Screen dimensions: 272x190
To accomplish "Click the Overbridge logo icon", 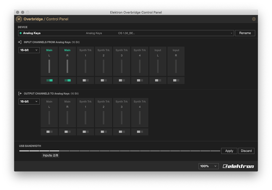I will click(19, 19).
